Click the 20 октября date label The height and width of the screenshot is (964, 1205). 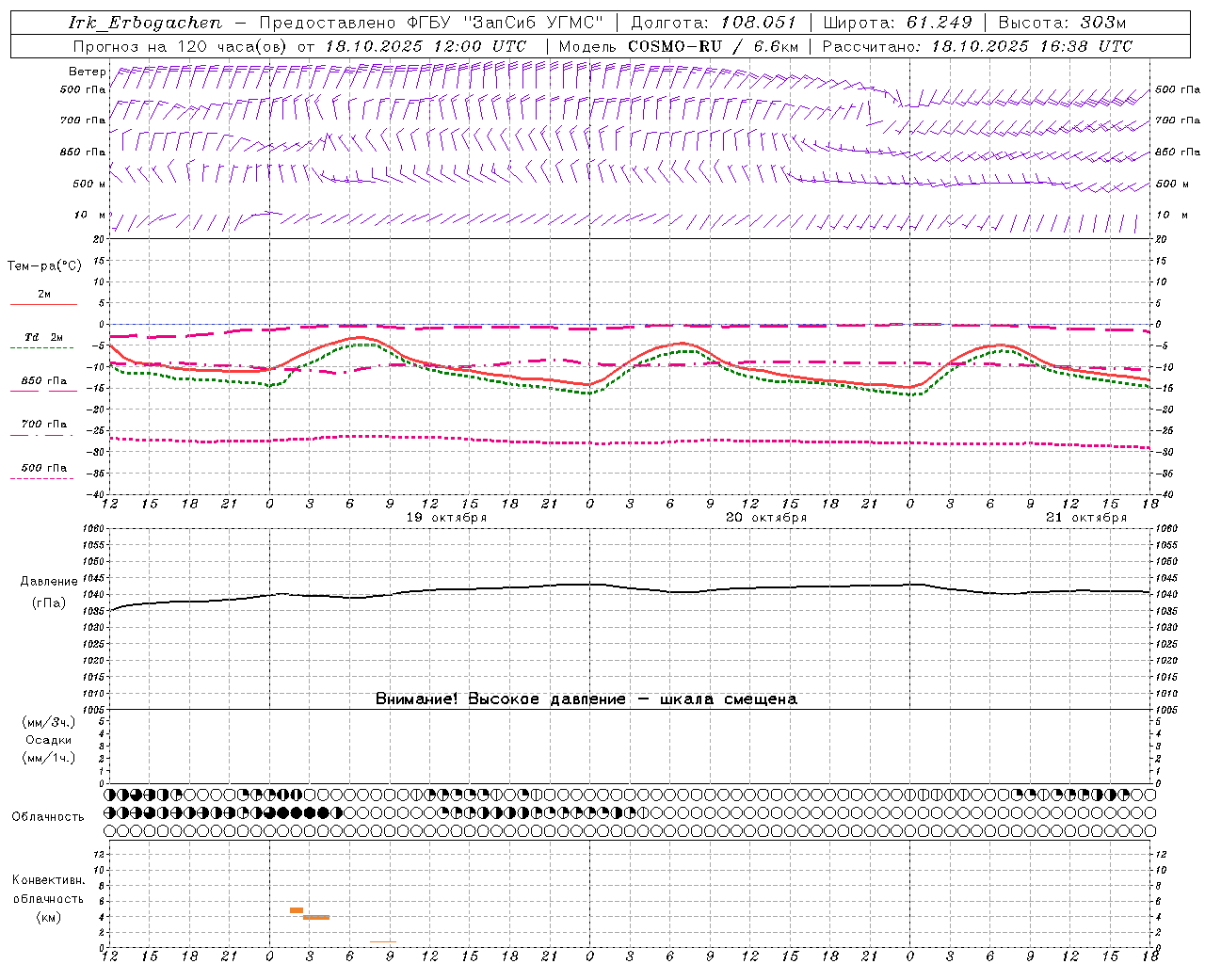coord(766,518)
